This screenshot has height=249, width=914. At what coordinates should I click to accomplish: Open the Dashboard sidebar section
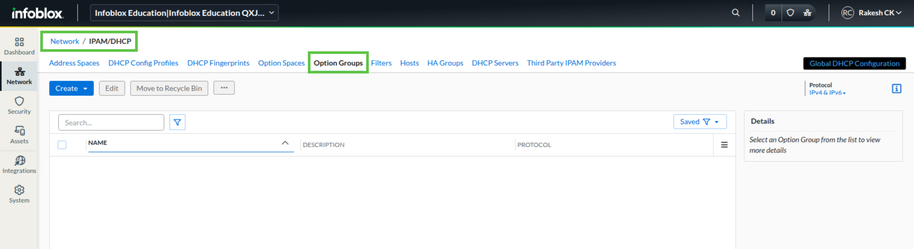coord(19,47)
